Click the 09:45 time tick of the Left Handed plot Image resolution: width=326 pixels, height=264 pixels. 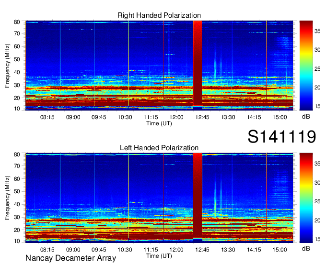pos(99,250)
